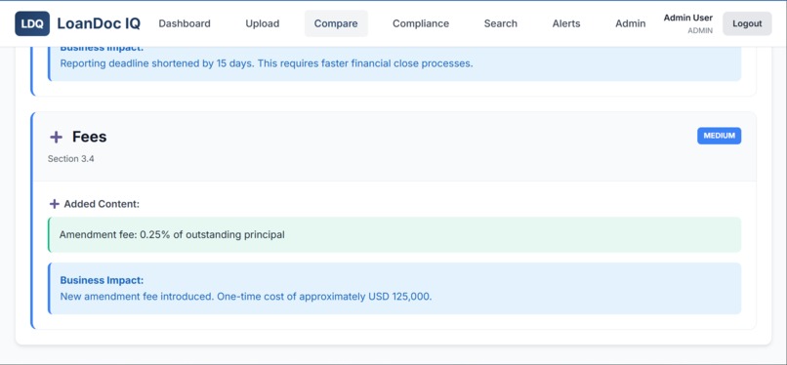The height and width of the screenshot is (365, 787).
Task: Click the LoanDoc IQ title
Action: [99, 23]
